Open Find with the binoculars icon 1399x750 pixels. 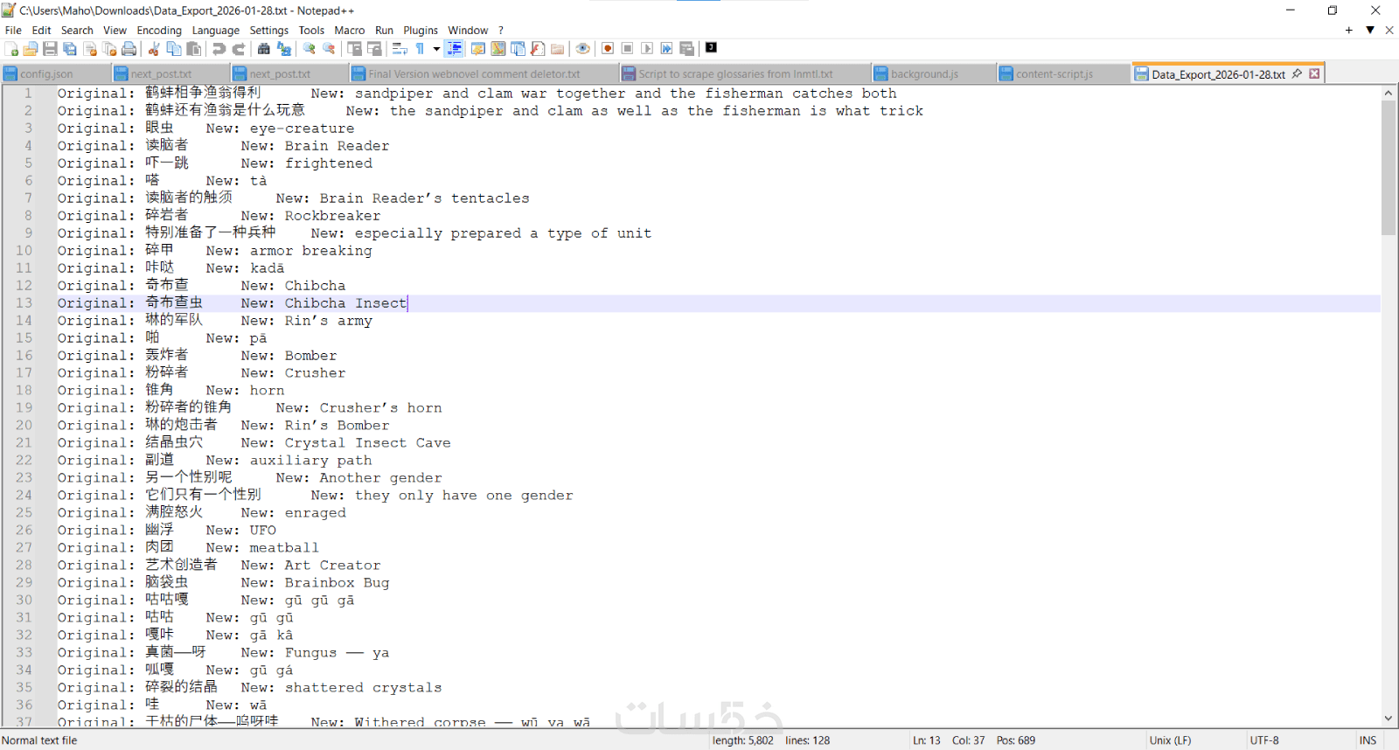click(x=263, y=49)
